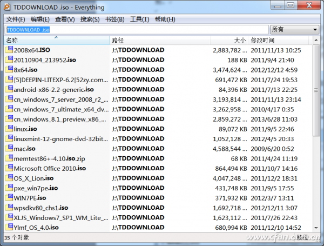The width and height of the screenshot is (324, 246).
Task: Click the file icon of 20110904_213952.iso
Action: click(x=9, y=59)
